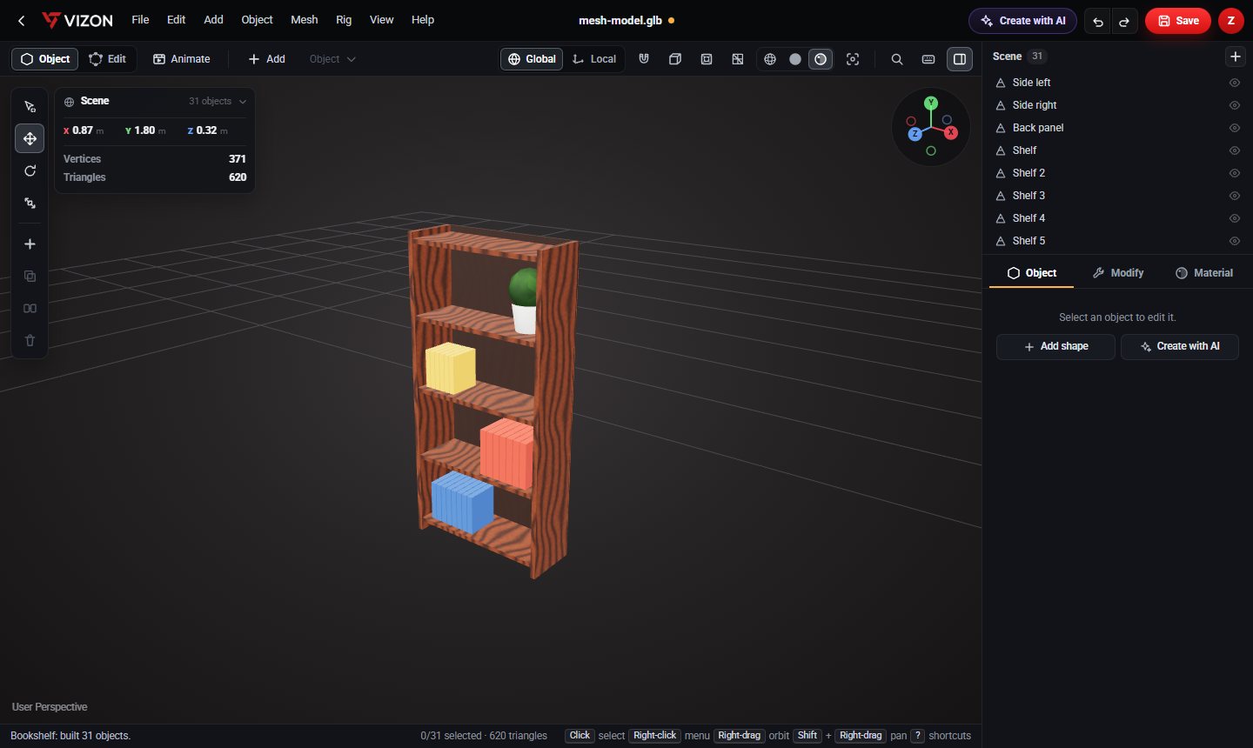The height and width of the screenshot is (748, 1253).
Task: Toggle visibility of Back panel
Action: 1235,128
